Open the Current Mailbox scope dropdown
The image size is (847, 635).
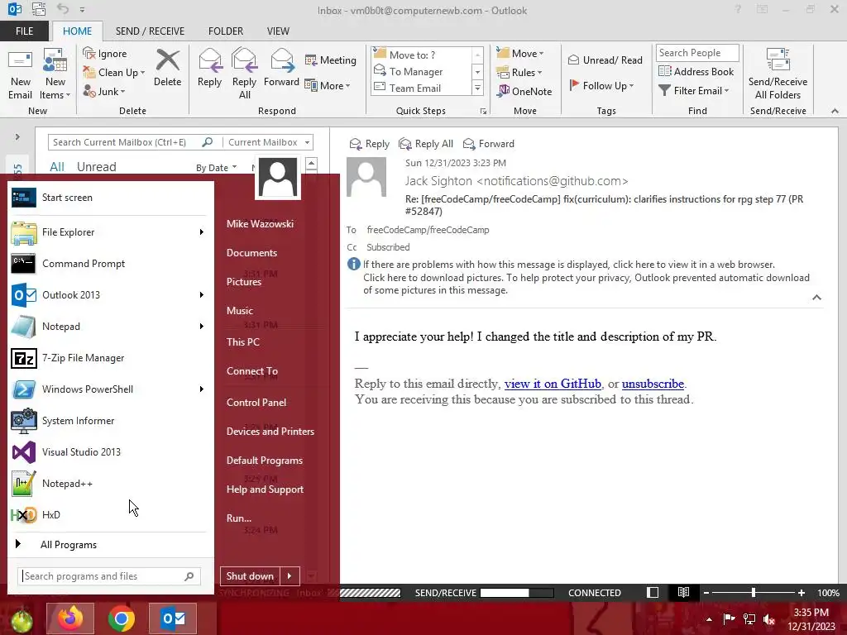tap(269, 142)
